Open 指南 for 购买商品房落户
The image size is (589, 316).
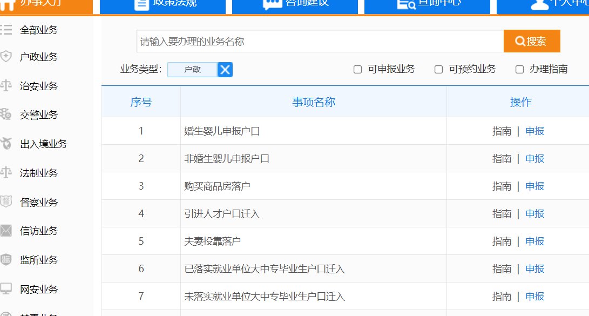[x=502, y=186]
